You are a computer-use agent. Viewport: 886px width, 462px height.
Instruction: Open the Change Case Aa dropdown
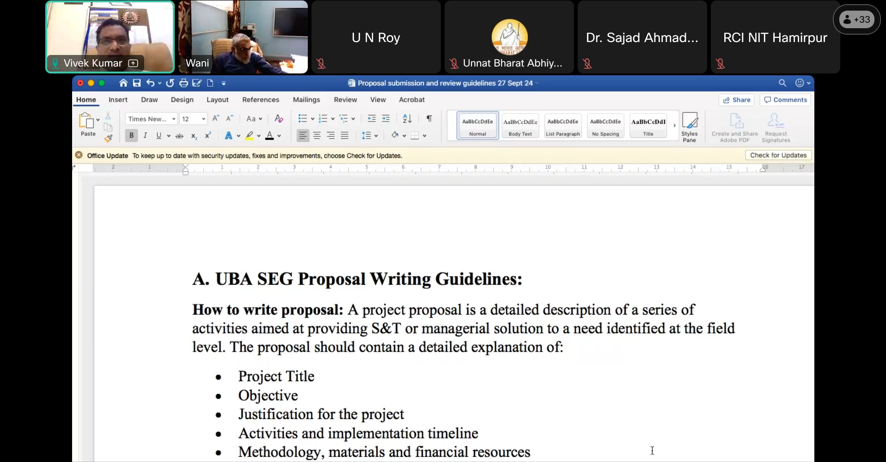click(x=254, y=119)
